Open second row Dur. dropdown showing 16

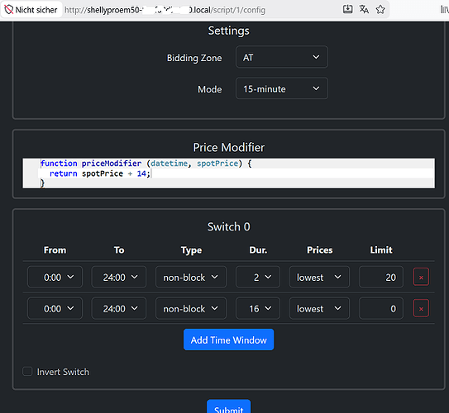click(258, 308)
